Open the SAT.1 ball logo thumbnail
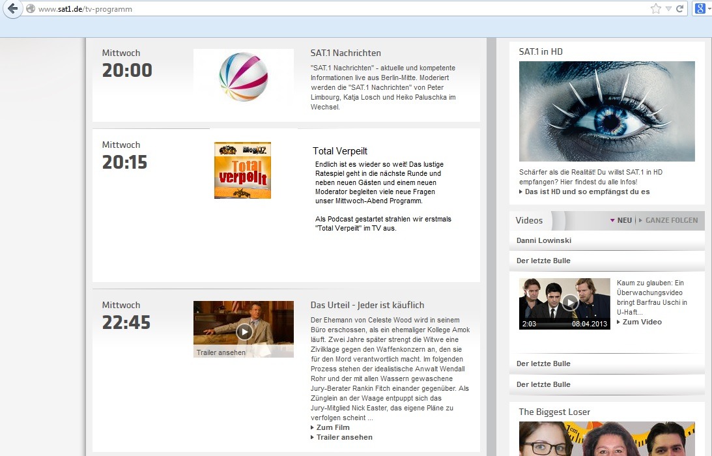 [244, 77]
